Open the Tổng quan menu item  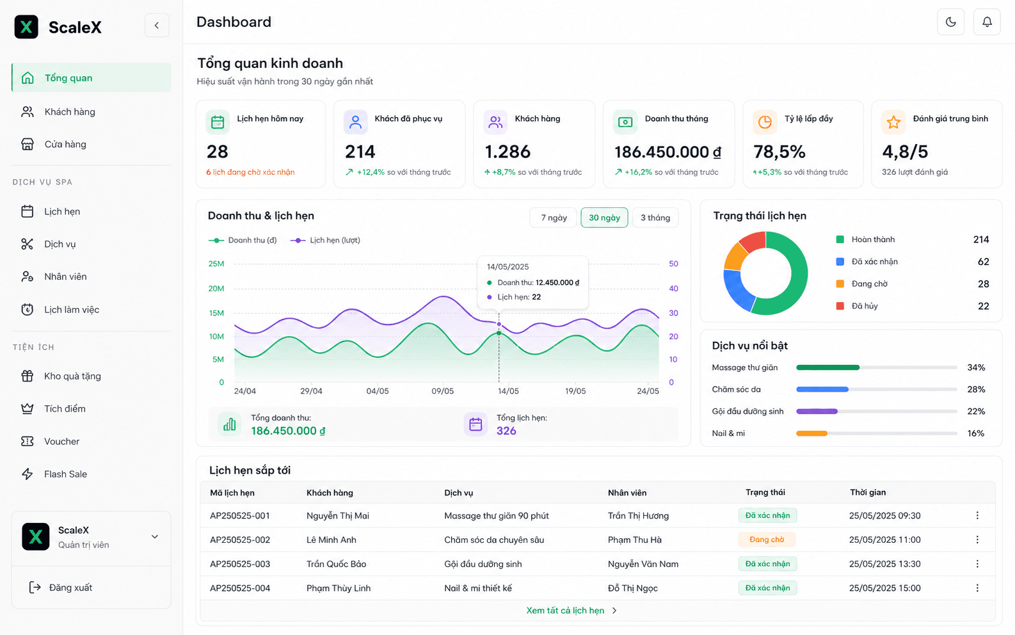tap(92, 77)
